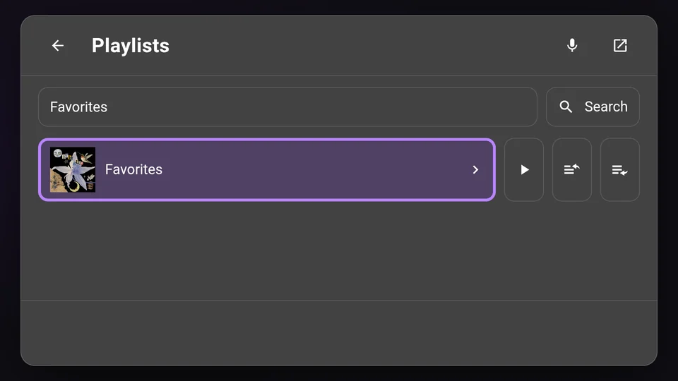
Task: Open the Favorites album art thumbnail
Action: point(73,170)
